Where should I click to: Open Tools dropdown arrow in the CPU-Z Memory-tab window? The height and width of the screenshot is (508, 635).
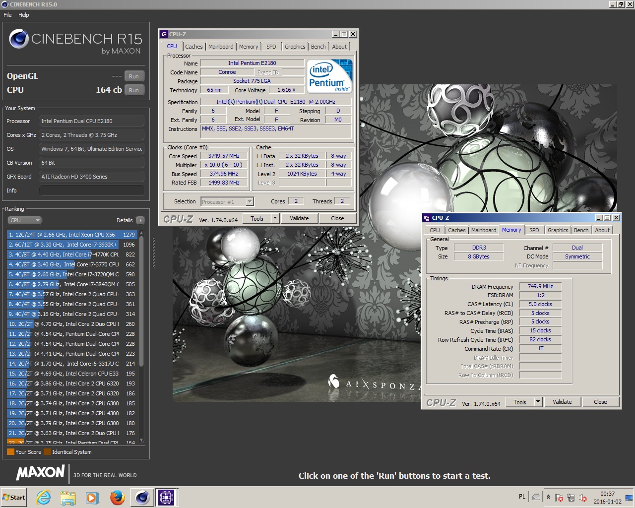[x=538, y=402]
